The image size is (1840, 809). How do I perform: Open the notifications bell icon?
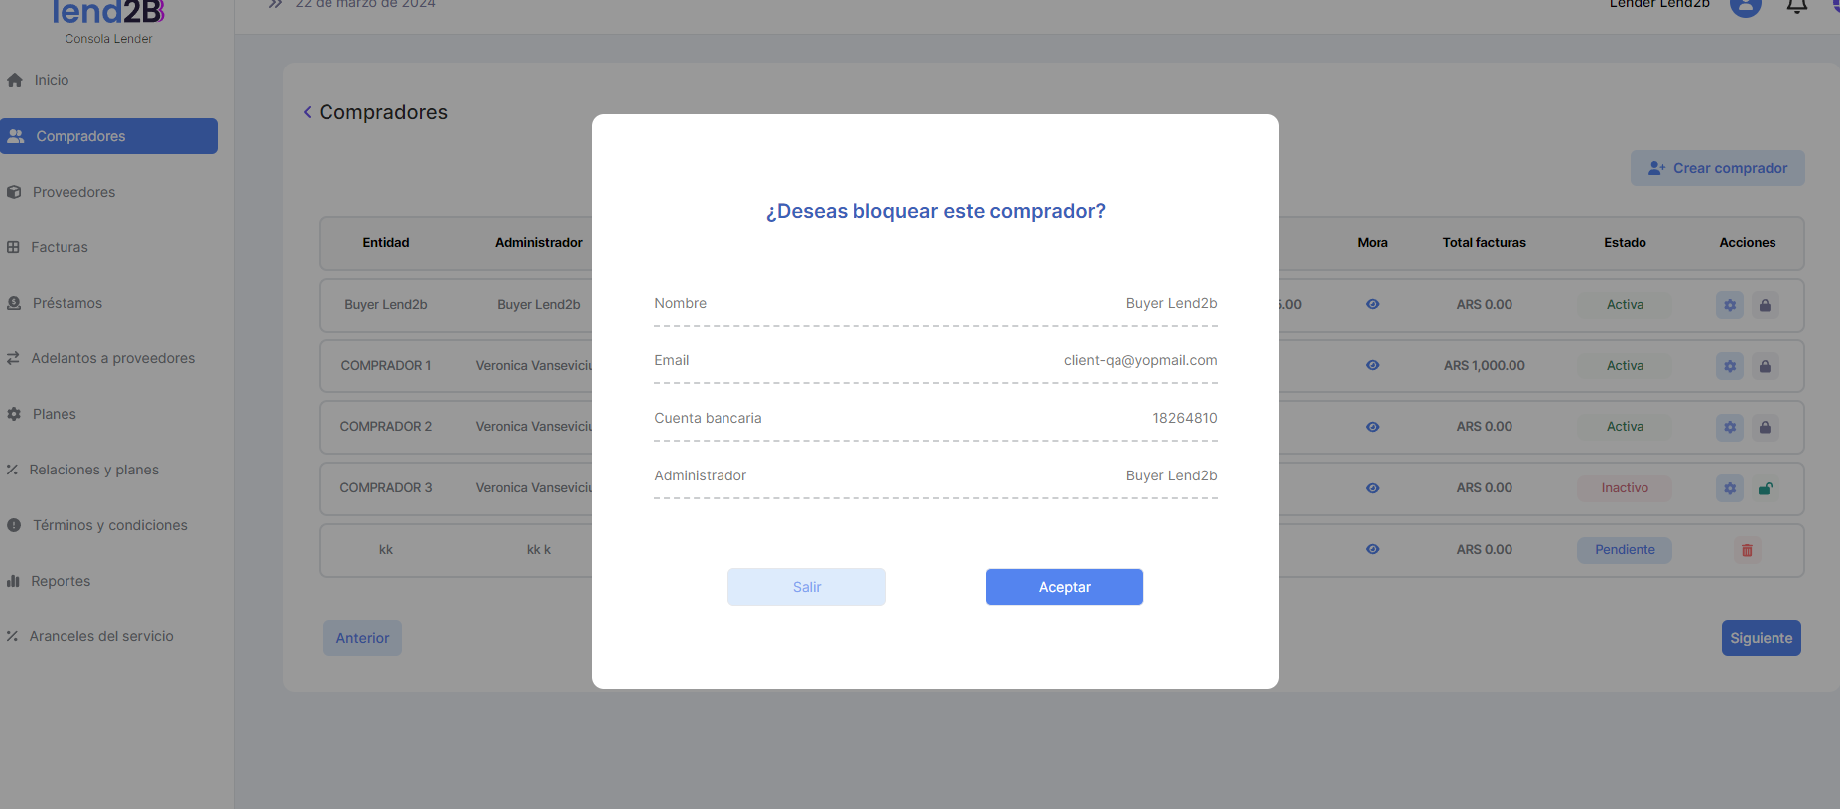point(1796,6)
